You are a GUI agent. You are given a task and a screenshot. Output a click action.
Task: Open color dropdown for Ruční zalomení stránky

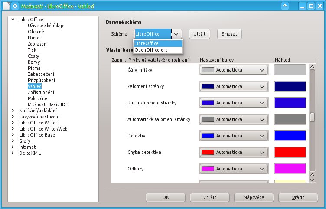[234, 103]
